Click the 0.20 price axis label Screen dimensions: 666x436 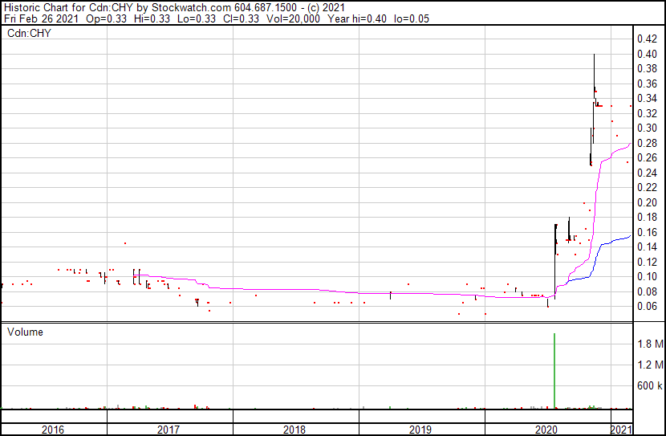[646, 202]
